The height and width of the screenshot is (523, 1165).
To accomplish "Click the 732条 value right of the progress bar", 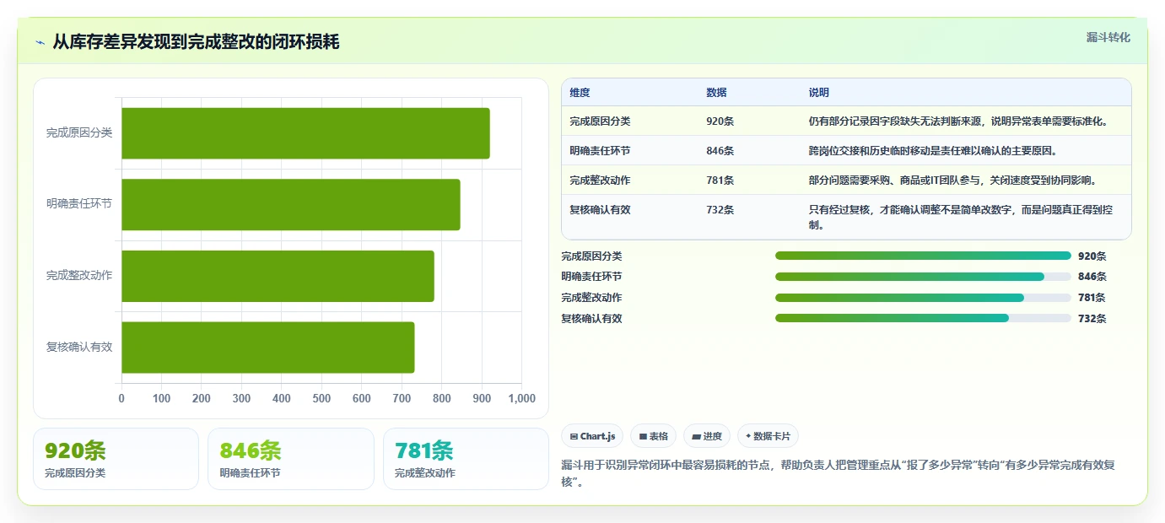I will [x=1092, y=318].
